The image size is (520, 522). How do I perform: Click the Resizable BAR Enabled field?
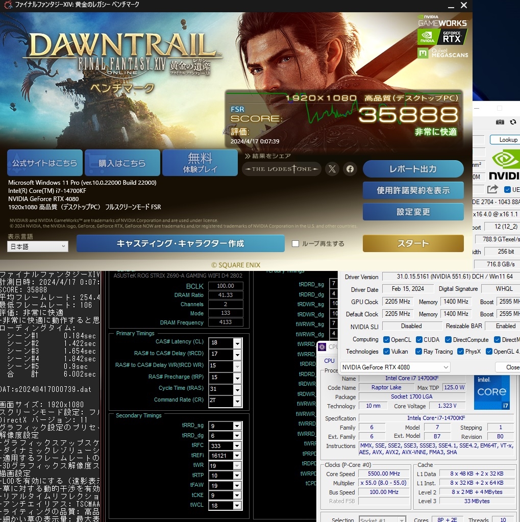[502, 326]
